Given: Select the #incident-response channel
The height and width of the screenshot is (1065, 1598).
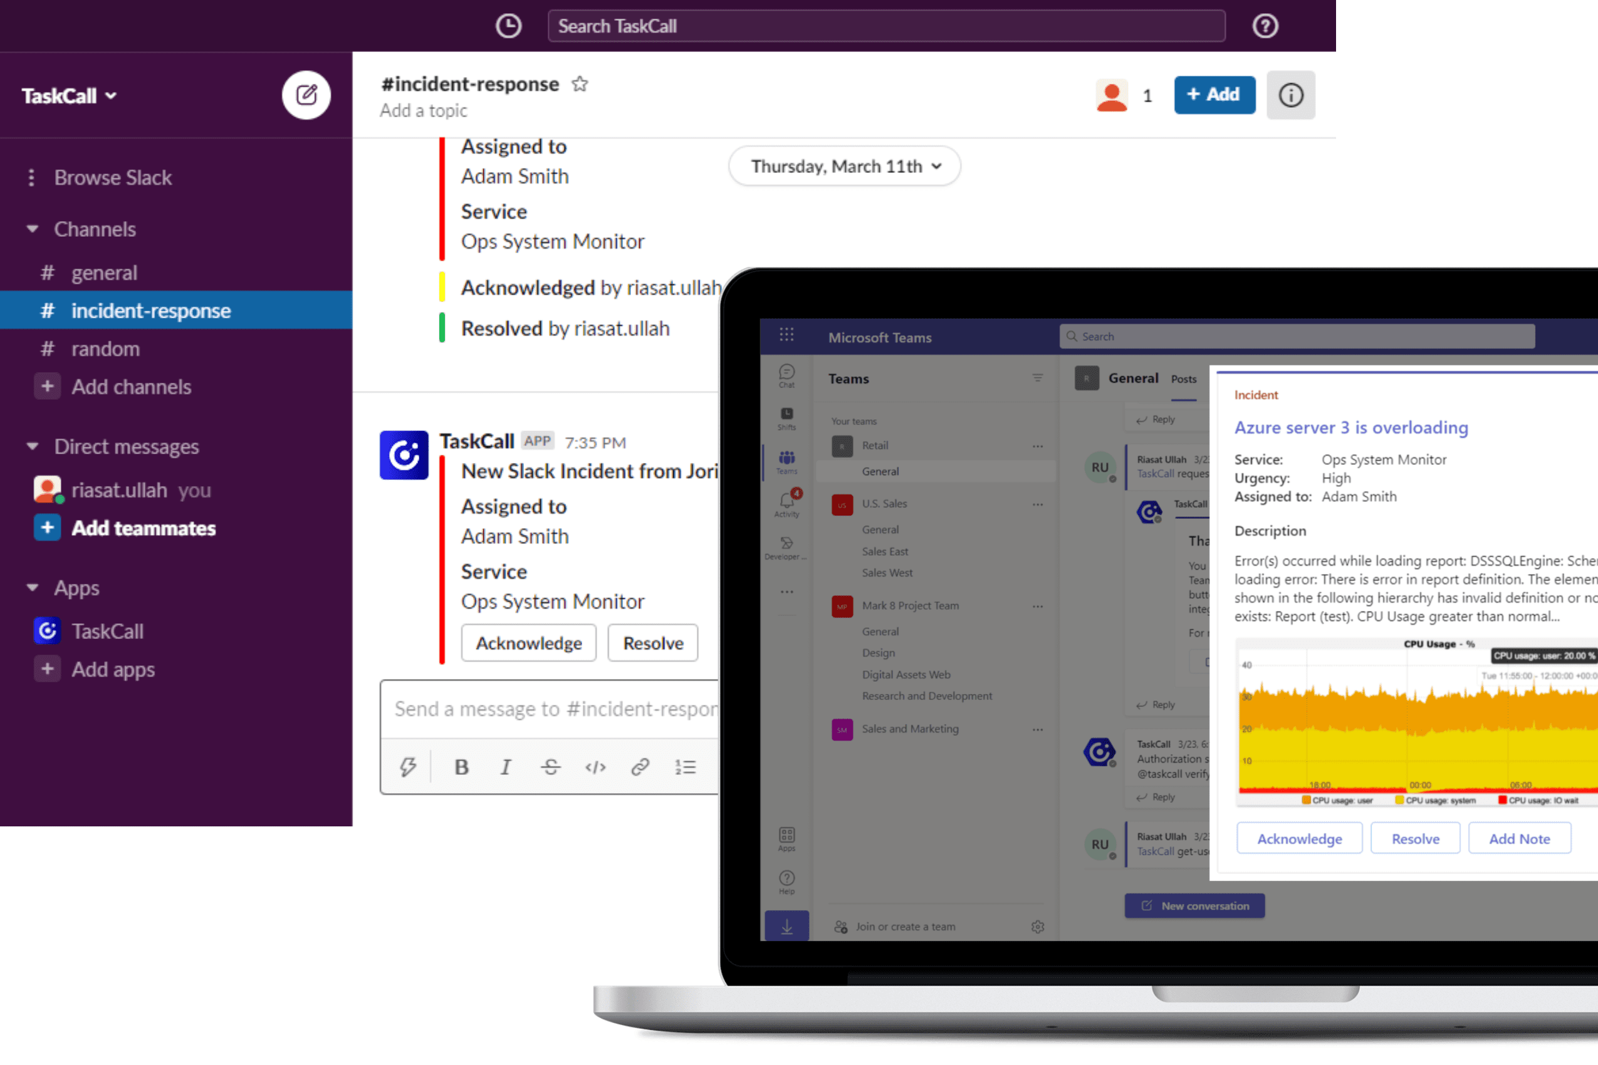Looking at the screenshot, I should click(x=176, y=310).
